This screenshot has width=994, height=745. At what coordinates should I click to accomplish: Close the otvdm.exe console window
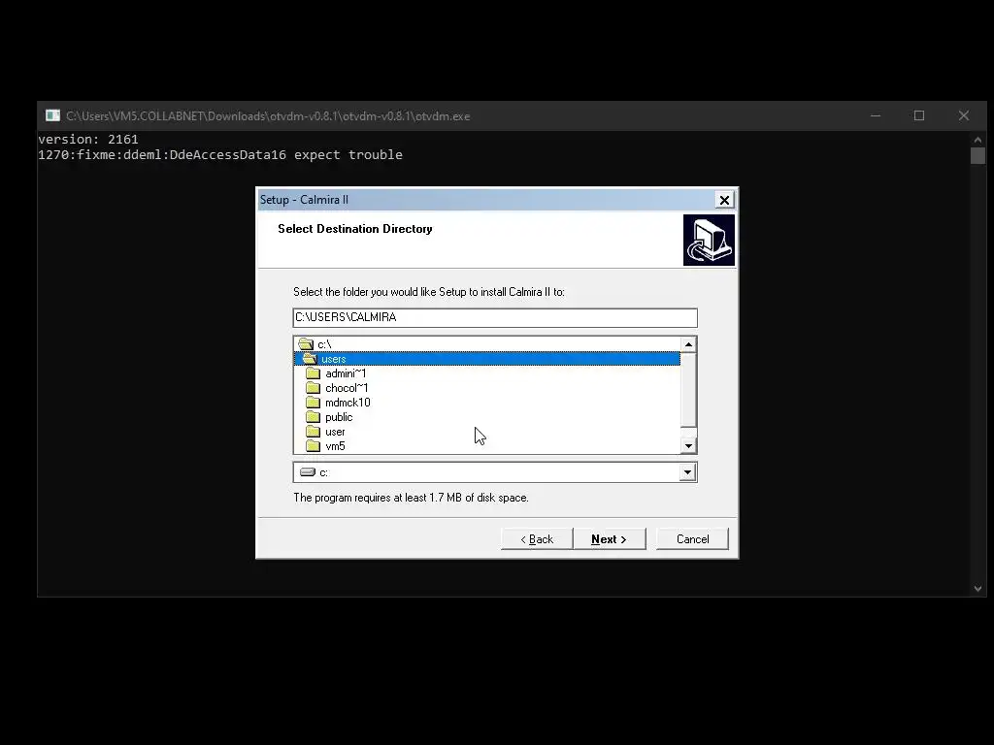(x=964, y=116)
